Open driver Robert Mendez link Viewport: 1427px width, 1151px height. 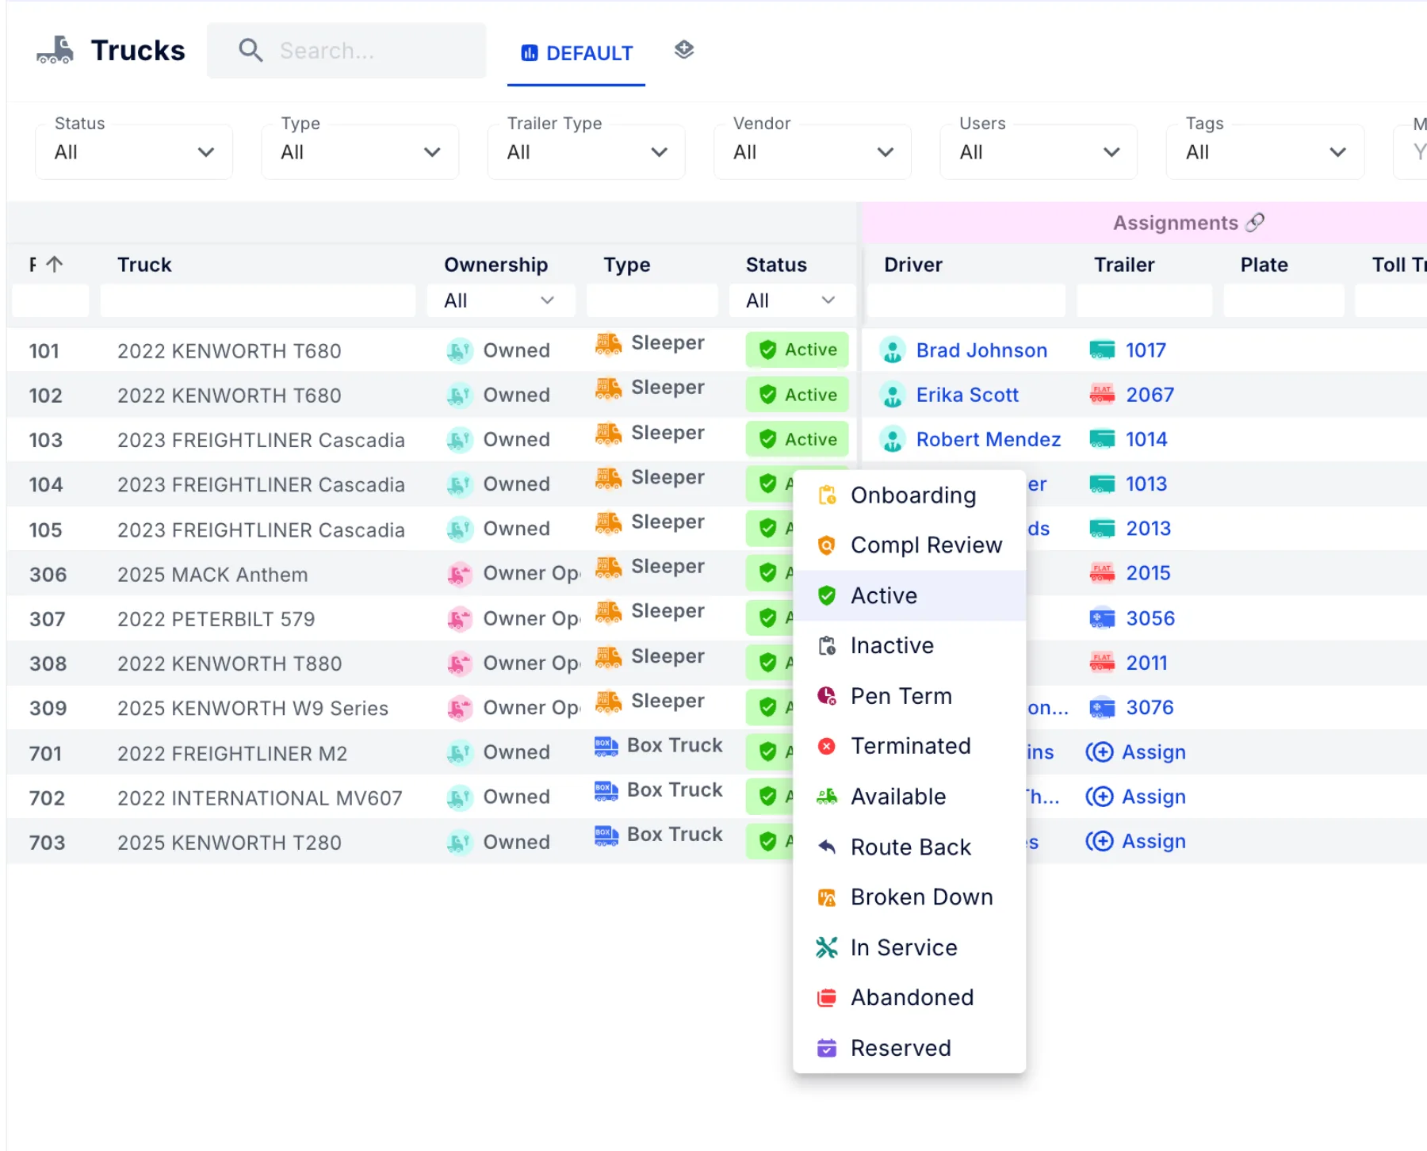click(988, 439)
